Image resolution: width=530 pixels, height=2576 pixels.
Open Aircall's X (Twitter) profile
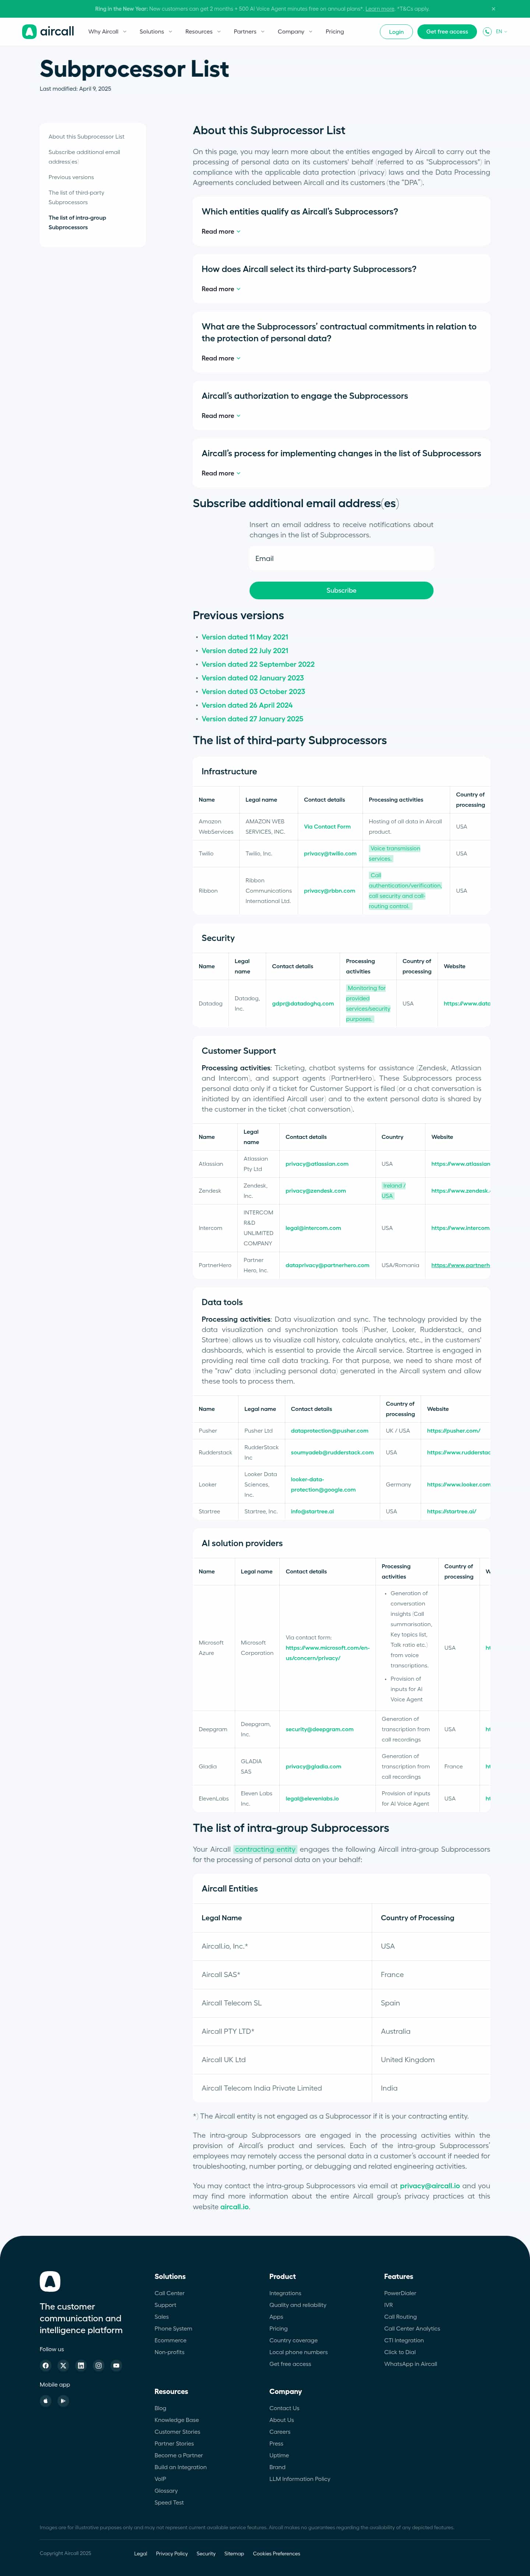click(63, 2365)
